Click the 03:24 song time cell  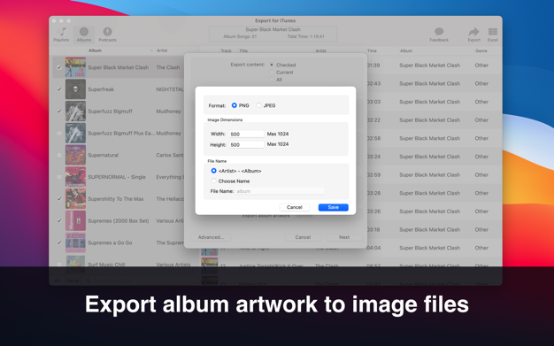click(373, 157)
